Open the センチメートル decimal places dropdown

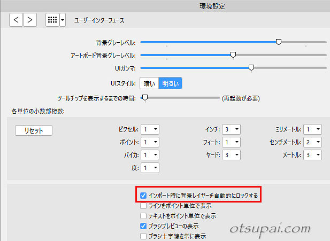[x=312, y=142]
